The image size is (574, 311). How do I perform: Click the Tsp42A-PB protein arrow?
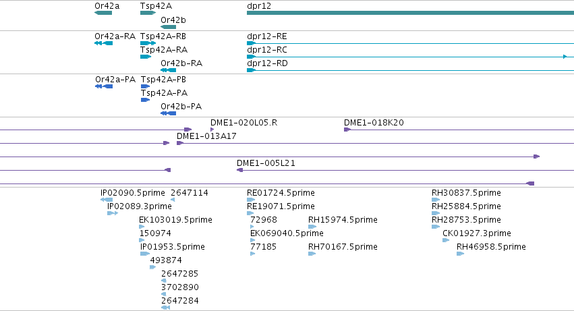[x=145, y=86]
